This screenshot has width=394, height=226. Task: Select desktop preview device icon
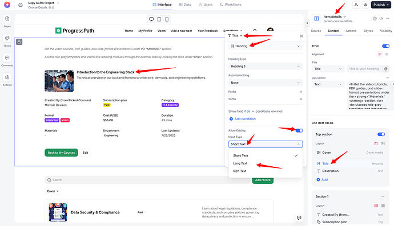tap(151, 19)
